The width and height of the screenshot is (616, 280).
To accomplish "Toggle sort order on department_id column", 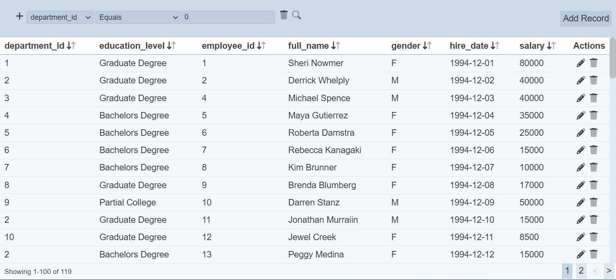I will [x=71, y=46].
